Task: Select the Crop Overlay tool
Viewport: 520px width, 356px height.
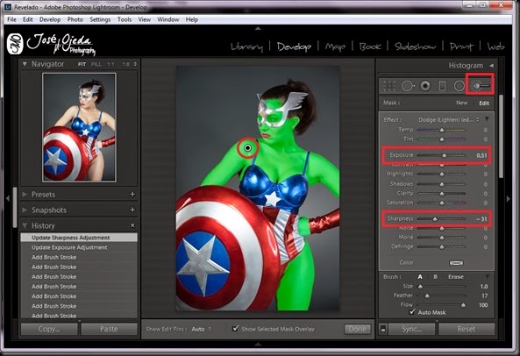Action: [x=389, y=86]
